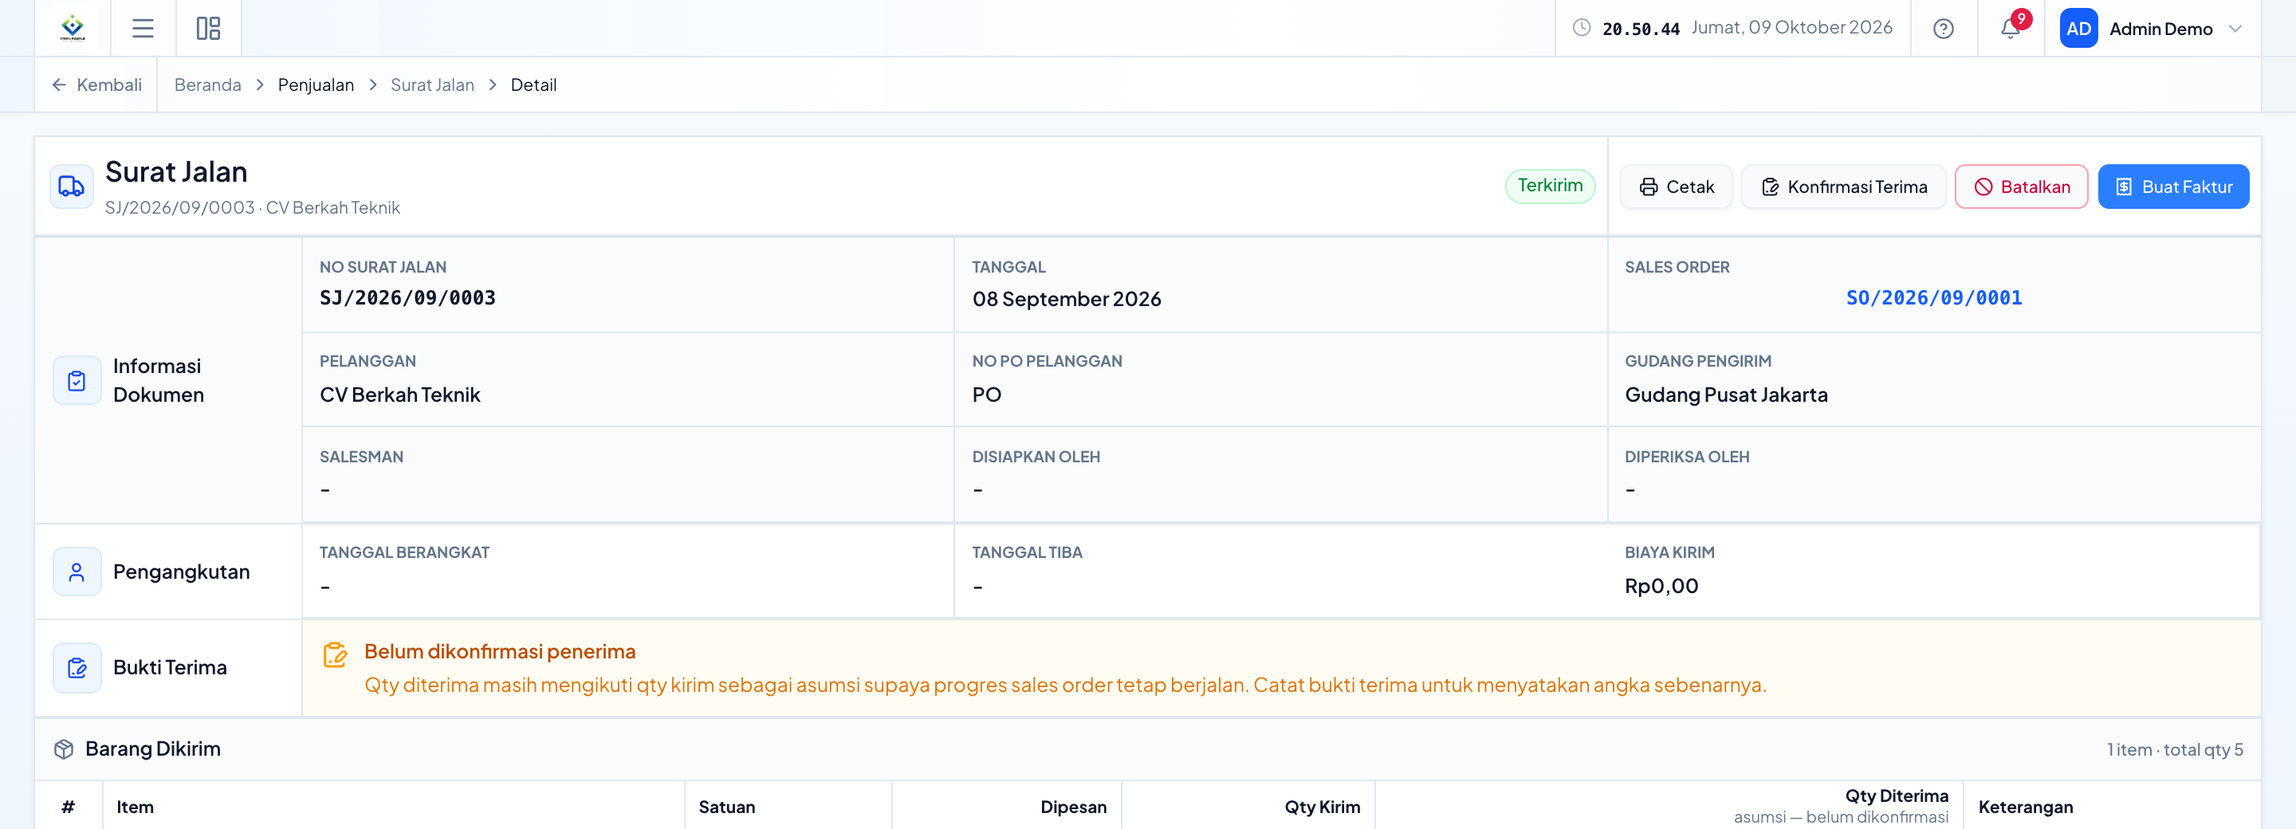
Task: Click the Satuan column header
Action: [726, 807]
